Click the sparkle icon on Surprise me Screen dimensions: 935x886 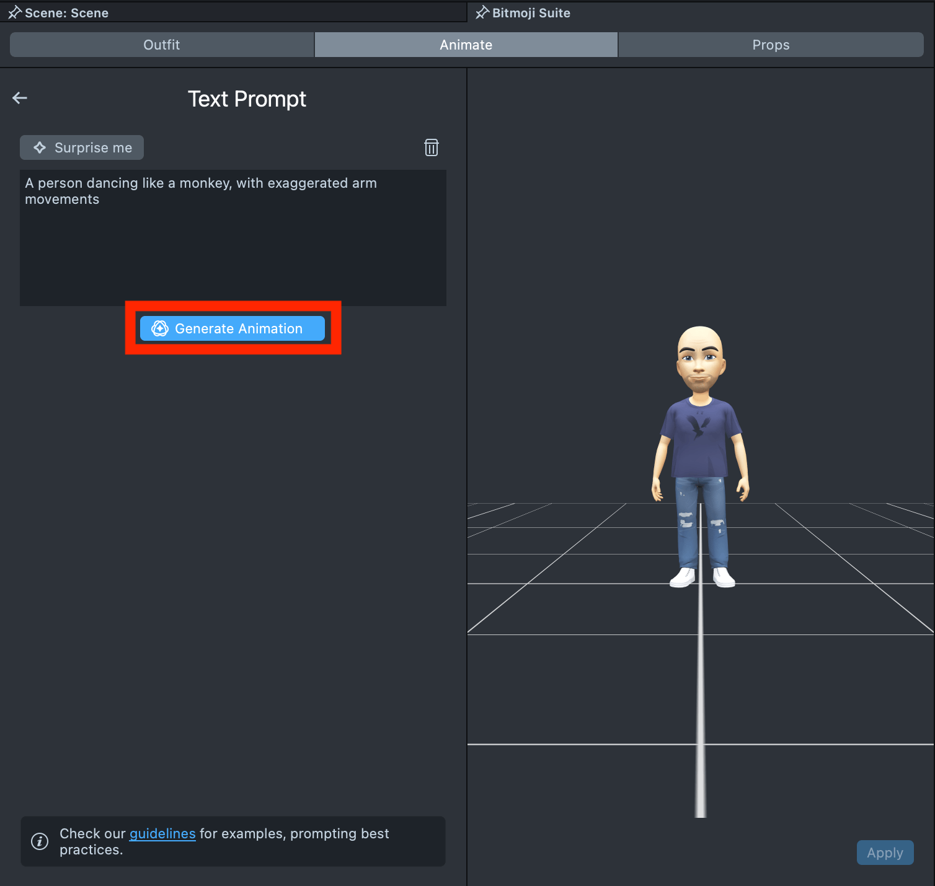click(40, 147)
